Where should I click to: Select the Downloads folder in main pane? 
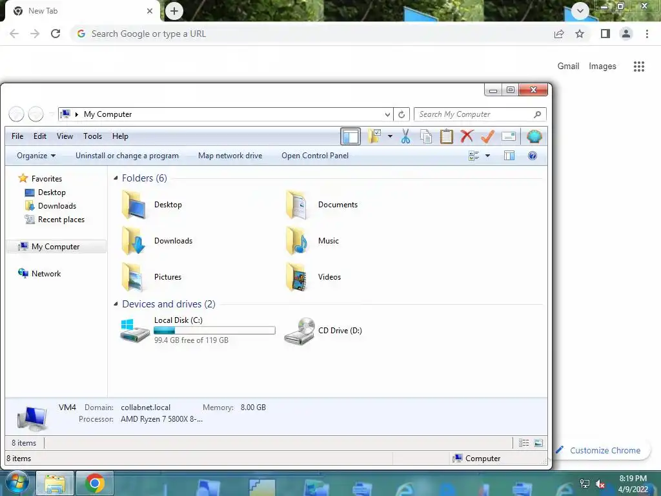pos(158,241)
